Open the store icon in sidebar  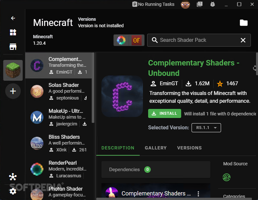pos(13,47)
